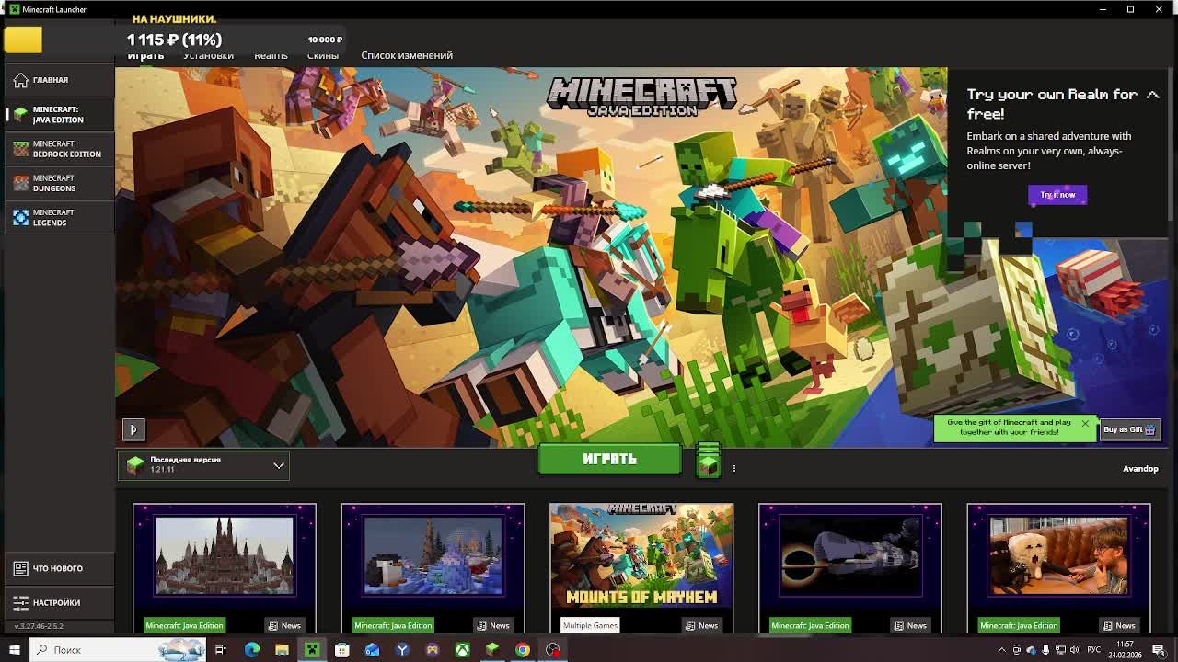The width and height of the screenshot is (1178, 662).
Task: Open the penguin news card thumbnail
Action: 433,555
